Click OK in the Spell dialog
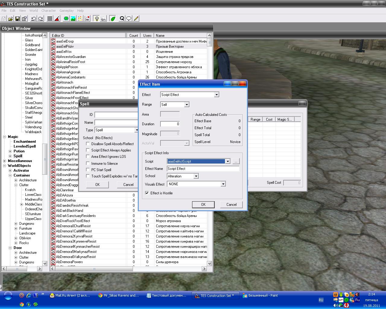Image resolution: width=386 pixels, height=309 pixels. [97, 185]
